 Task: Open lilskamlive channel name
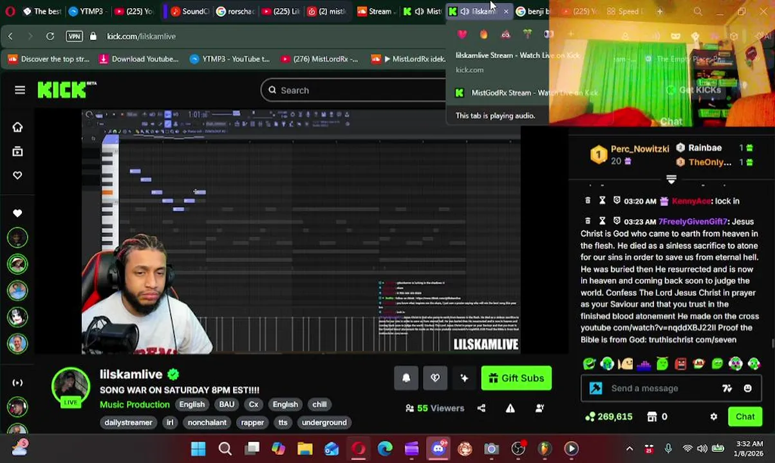pos(131,374)
